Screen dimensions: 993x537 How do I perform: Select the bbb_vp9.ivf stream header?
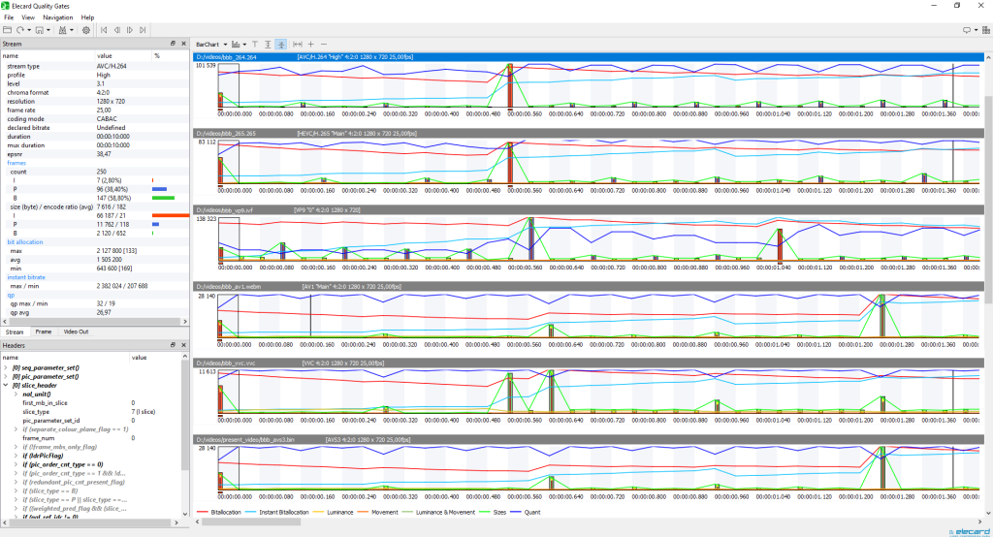(589, 209)
